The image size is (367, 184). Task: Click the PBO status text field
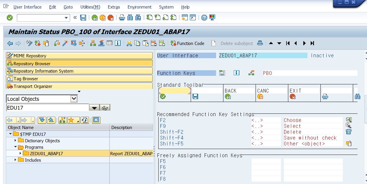point(310,73)
